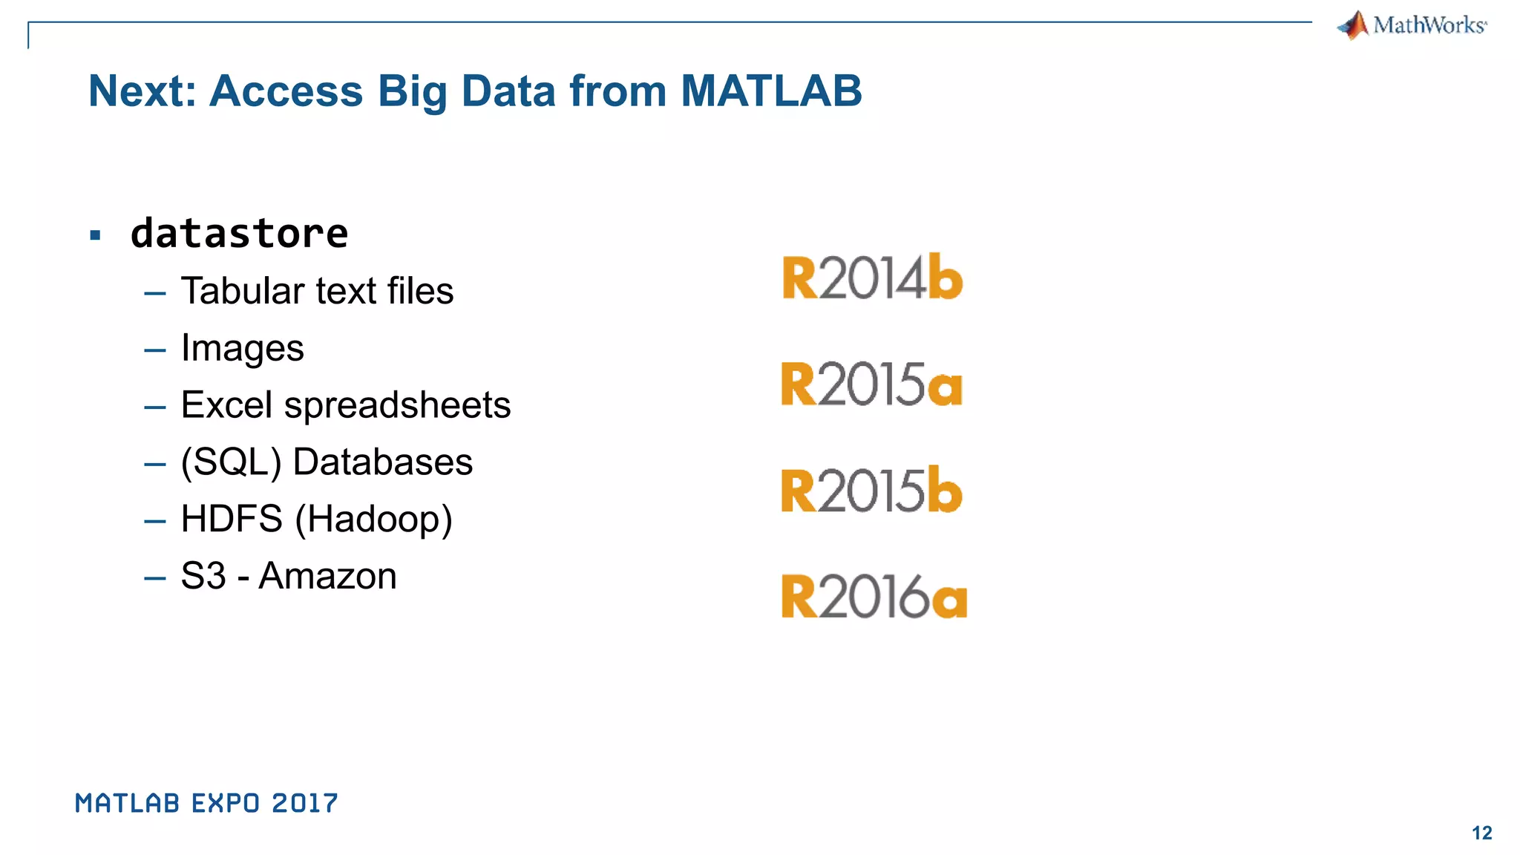Click the dash before Tabular text files
This screenshot has height=855, width=1520.
(155, 294)
